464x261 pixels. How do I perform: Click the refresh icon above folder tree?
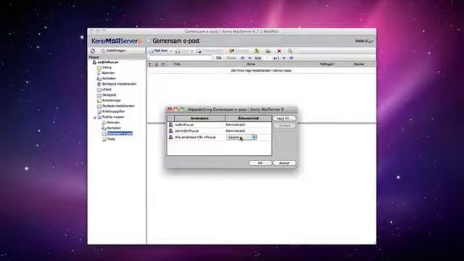click(x=93, y=51)
